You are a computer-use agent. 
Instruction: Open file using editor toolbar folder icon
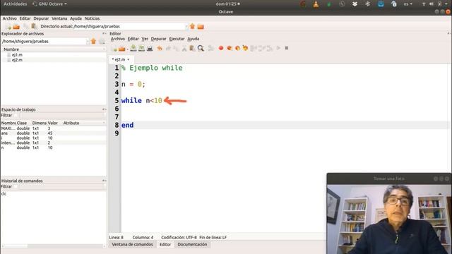coord(122,49)
